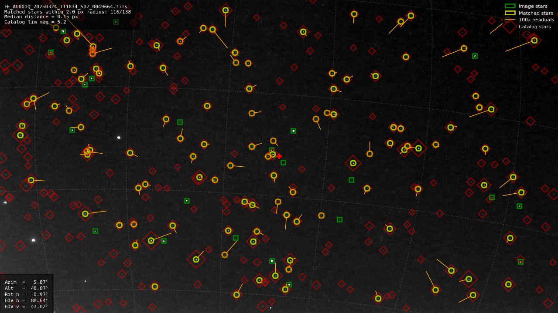Click the green Image stars legend square
Image resolution: width=558 pixels, height=313 pixels.
(x=510, y=6)
